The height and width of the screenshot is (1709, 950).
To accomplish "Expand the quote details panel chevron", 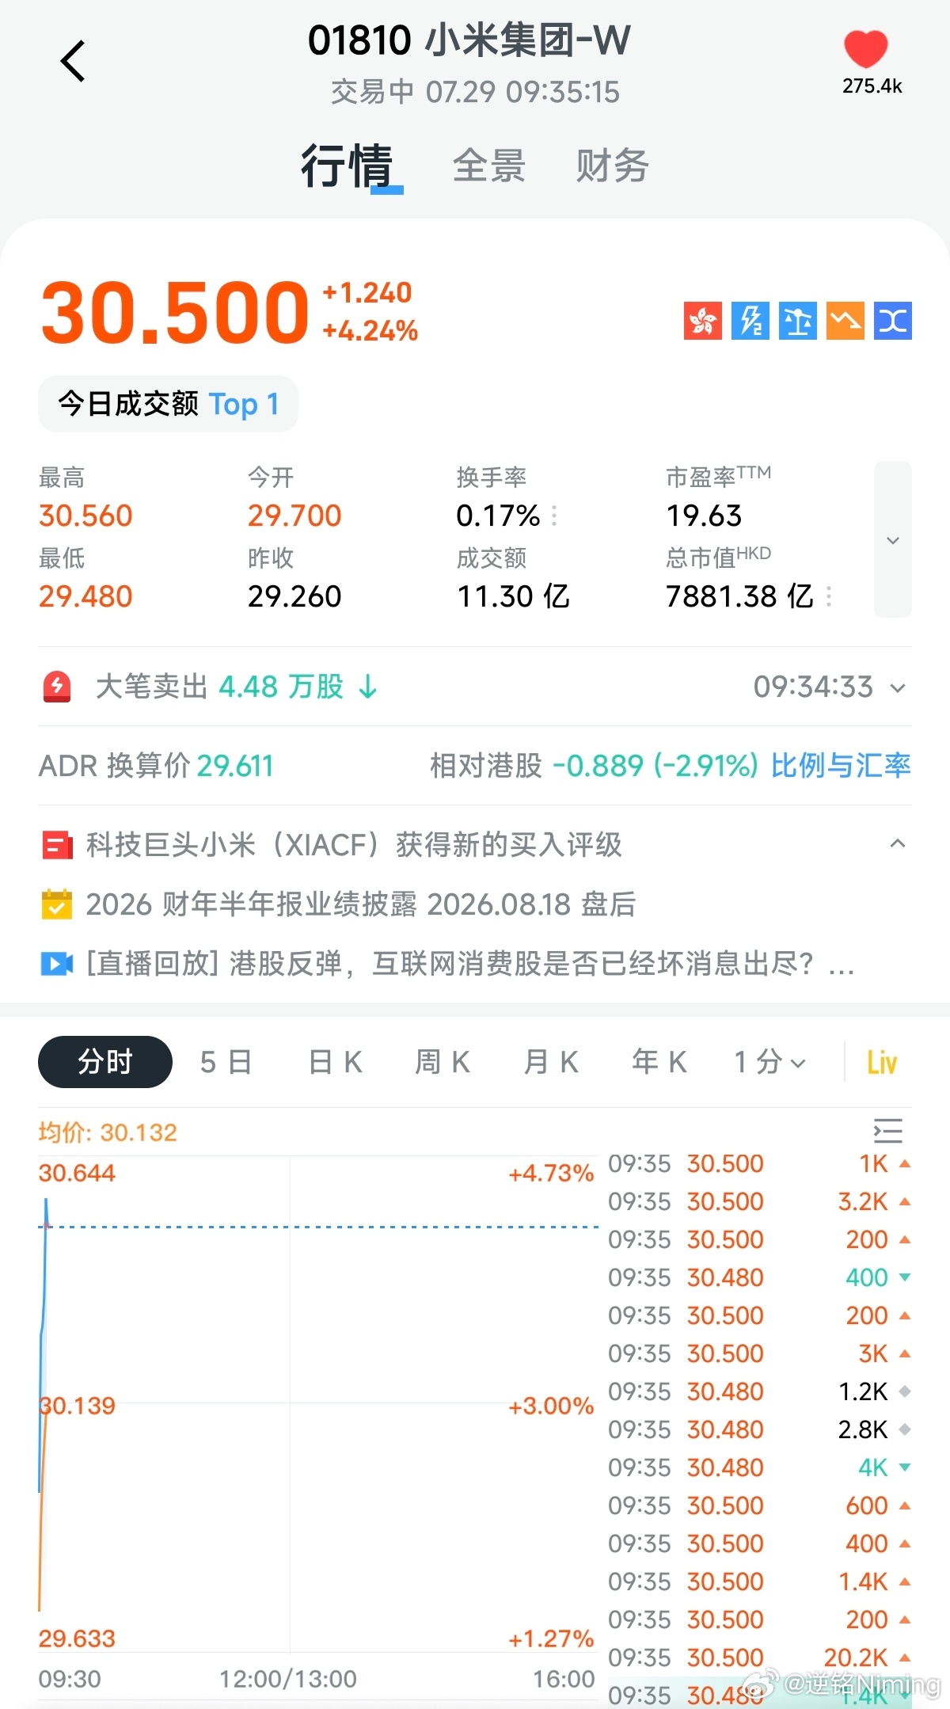I will 893,540.
